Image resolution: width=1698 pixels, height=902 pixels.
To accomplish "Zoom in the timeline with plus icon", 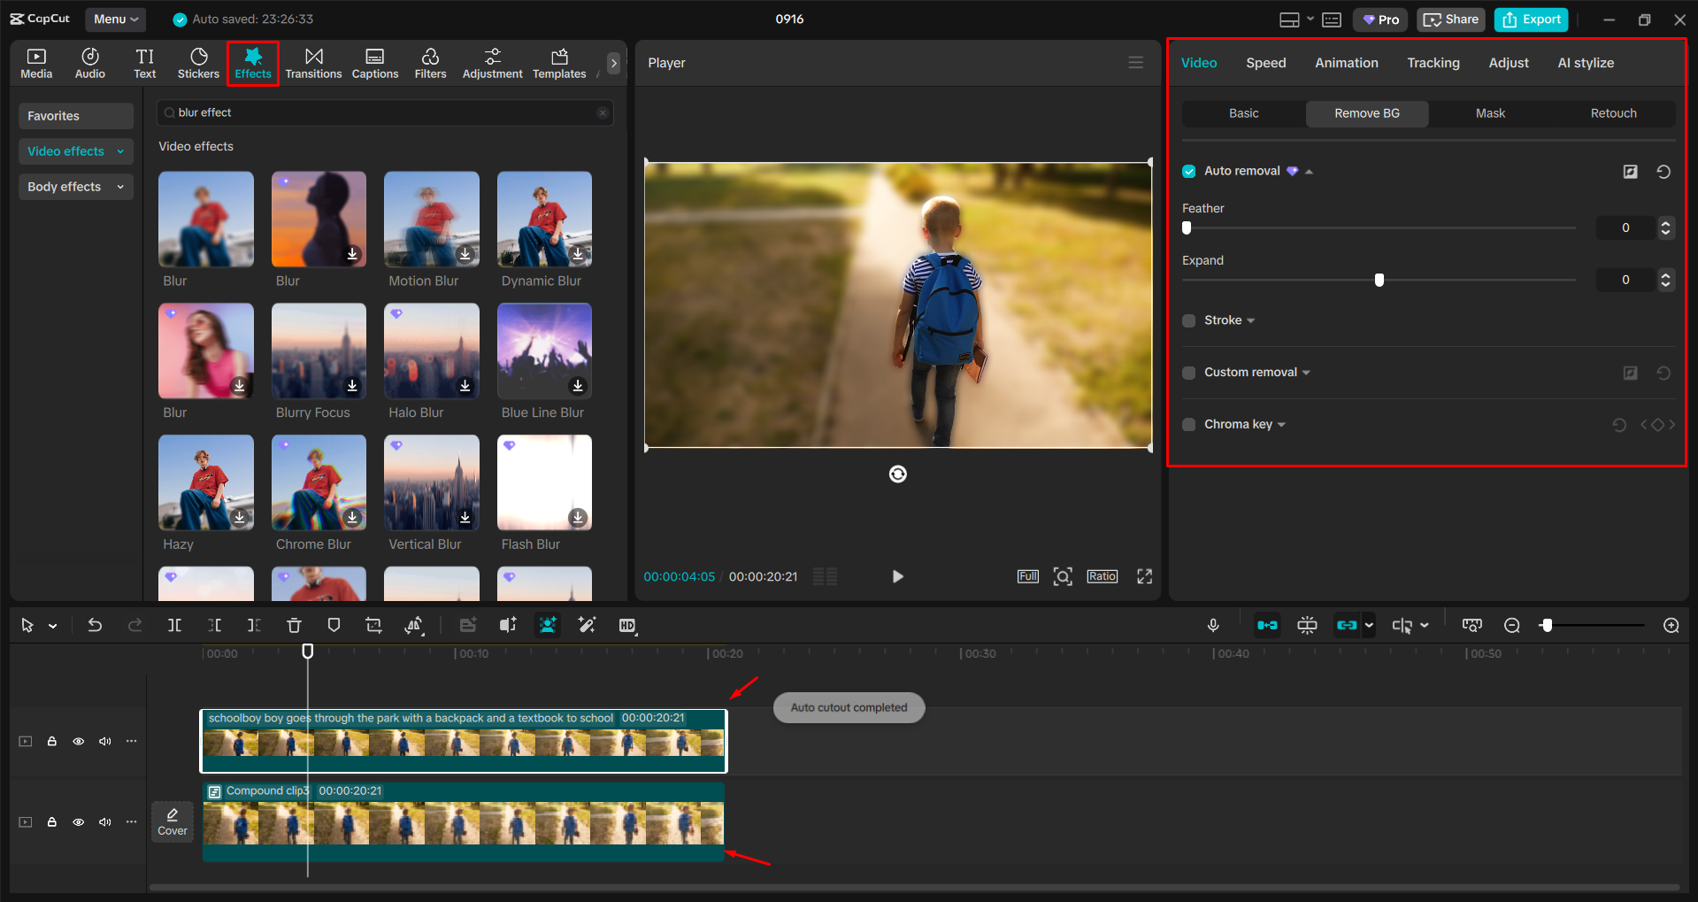I will 1671,626.
